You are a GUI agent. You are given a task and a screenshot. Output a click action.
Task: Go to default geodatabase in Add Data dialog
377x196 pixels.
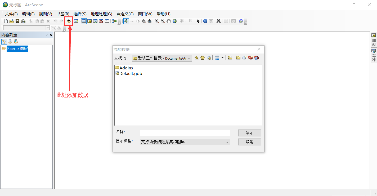[x=209, y=58]
